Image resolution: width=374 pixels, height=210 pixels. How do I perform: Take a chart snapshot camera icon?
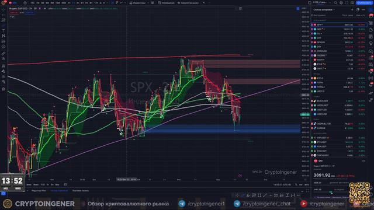pos(352,3)
